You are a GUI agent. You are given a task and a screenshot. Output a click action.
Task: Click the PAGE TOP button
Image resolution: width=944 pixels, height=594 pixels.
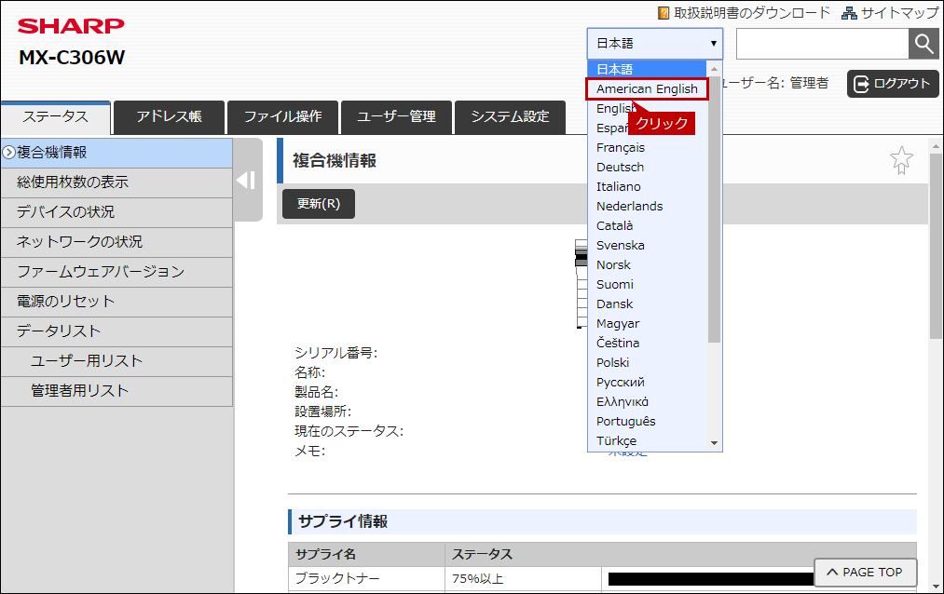(x=865, y=573)
